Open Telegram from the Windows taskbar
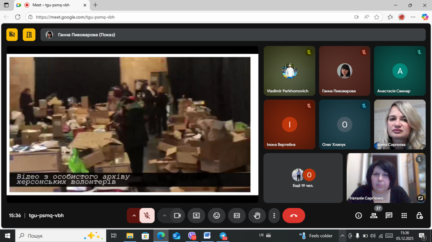This screenshot has height=242, width=432. 223,236
